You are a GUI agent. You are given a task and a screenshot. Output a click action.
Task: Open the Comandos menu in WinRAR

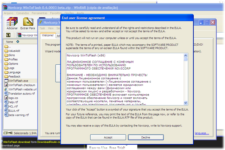coord(22,13)
